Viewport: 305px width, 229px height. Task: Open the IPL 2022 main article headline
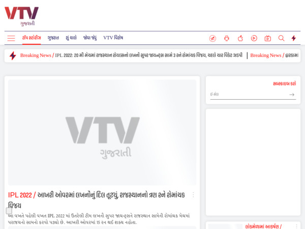tap(97, 200)
